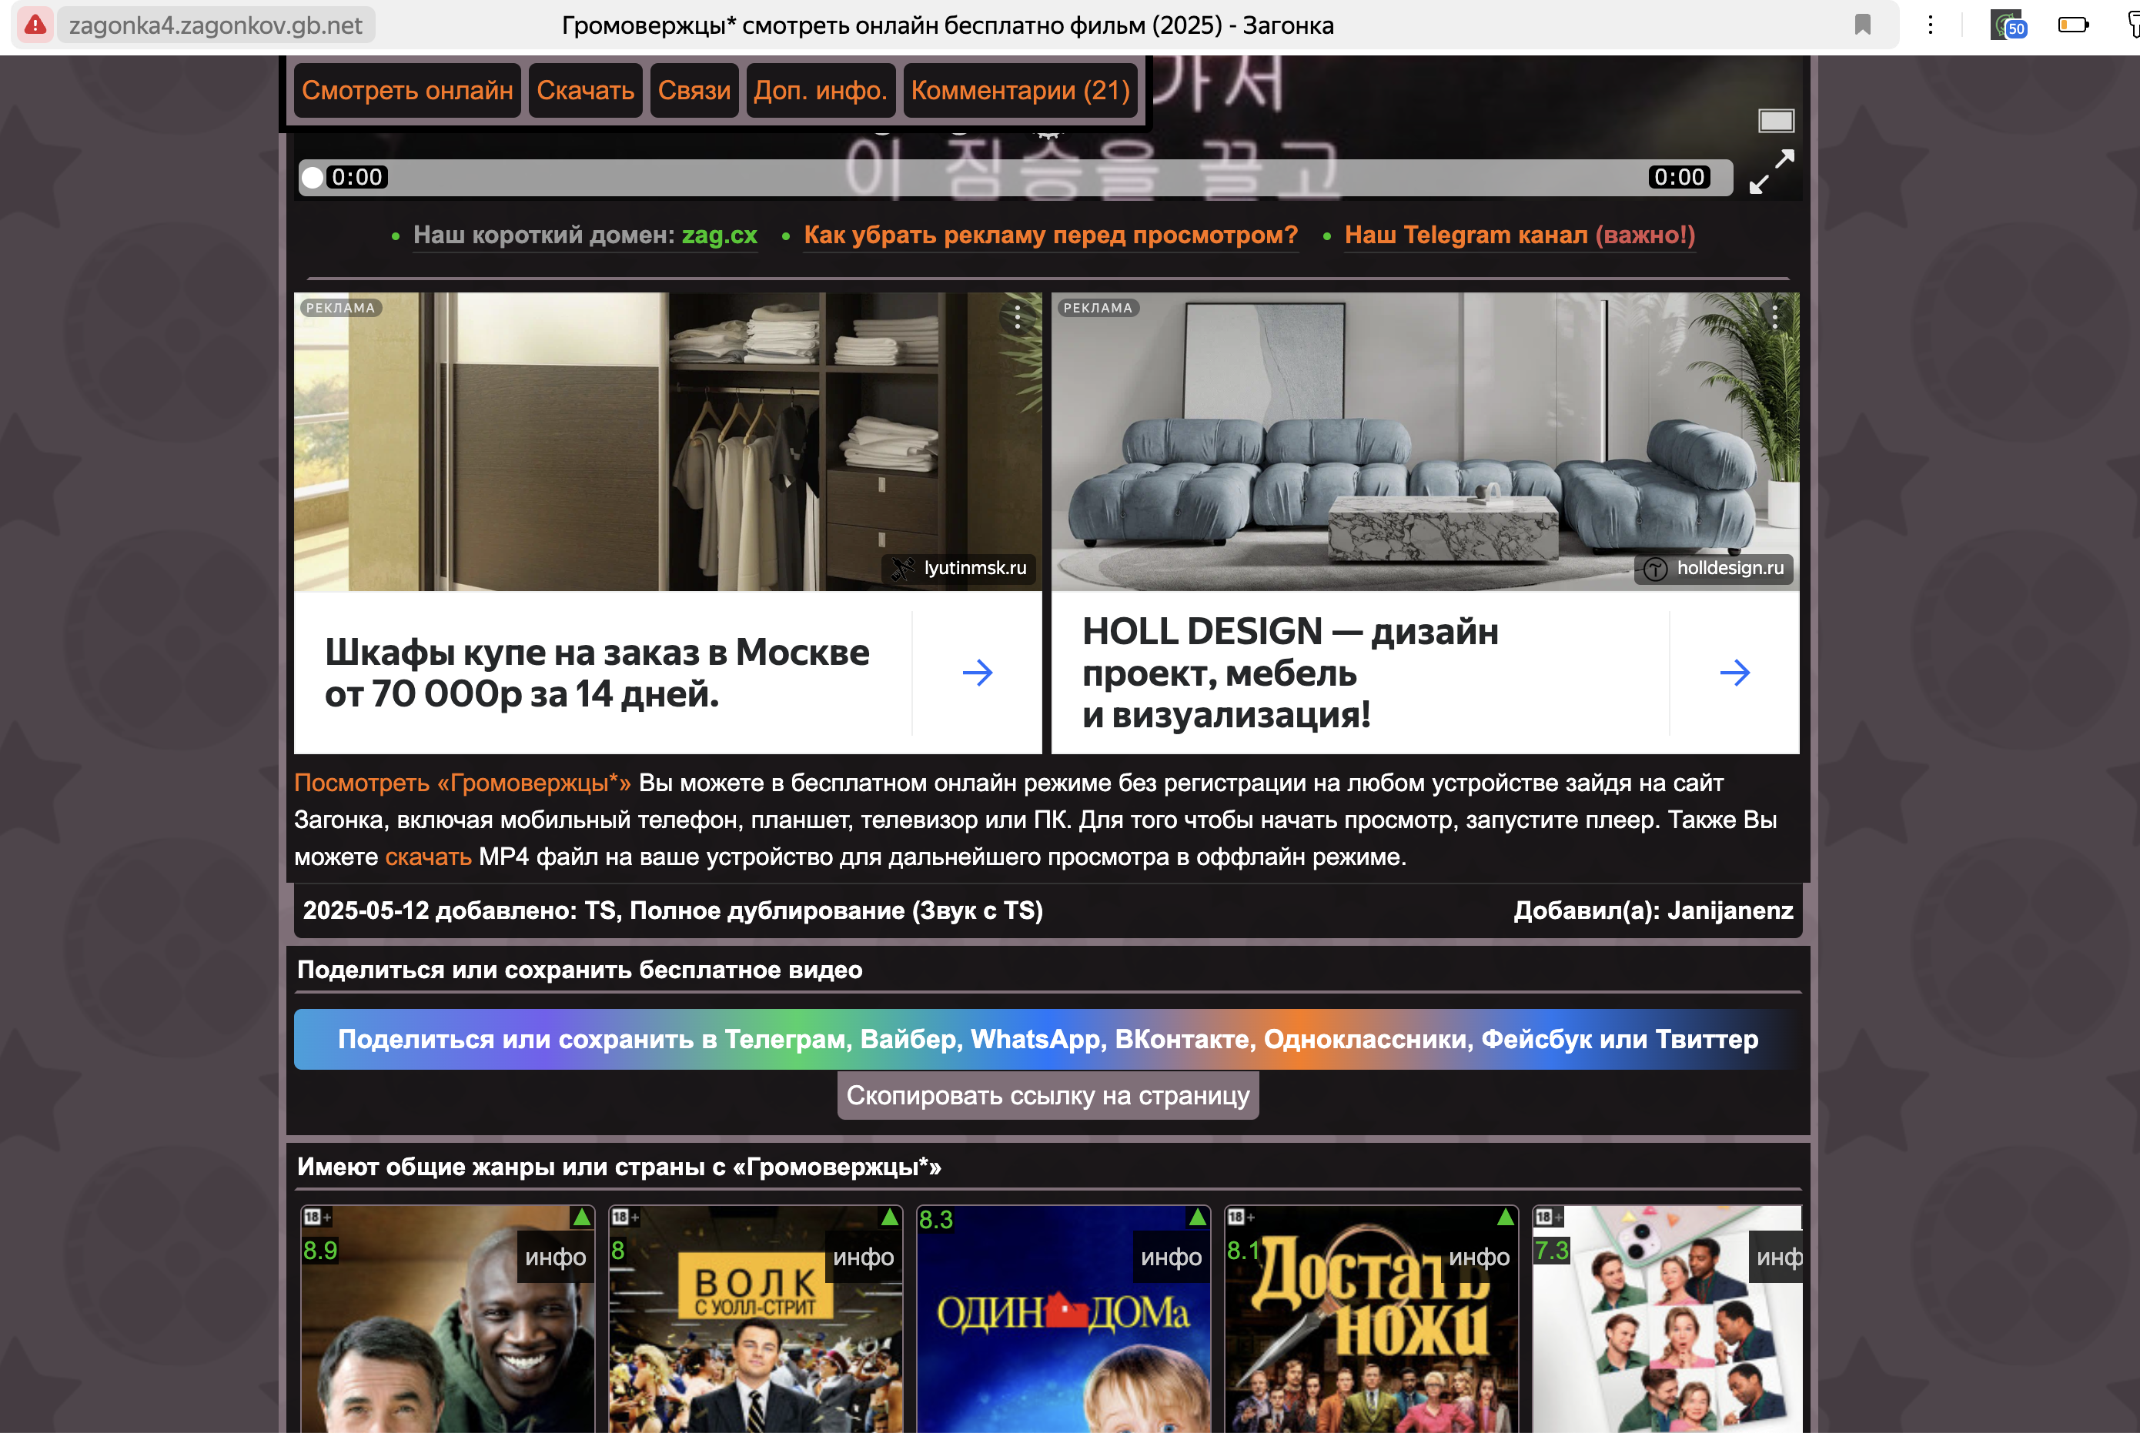Click the wardrobe ad image
This screenshot has height=1433, width=2140.
pos(667,442)
